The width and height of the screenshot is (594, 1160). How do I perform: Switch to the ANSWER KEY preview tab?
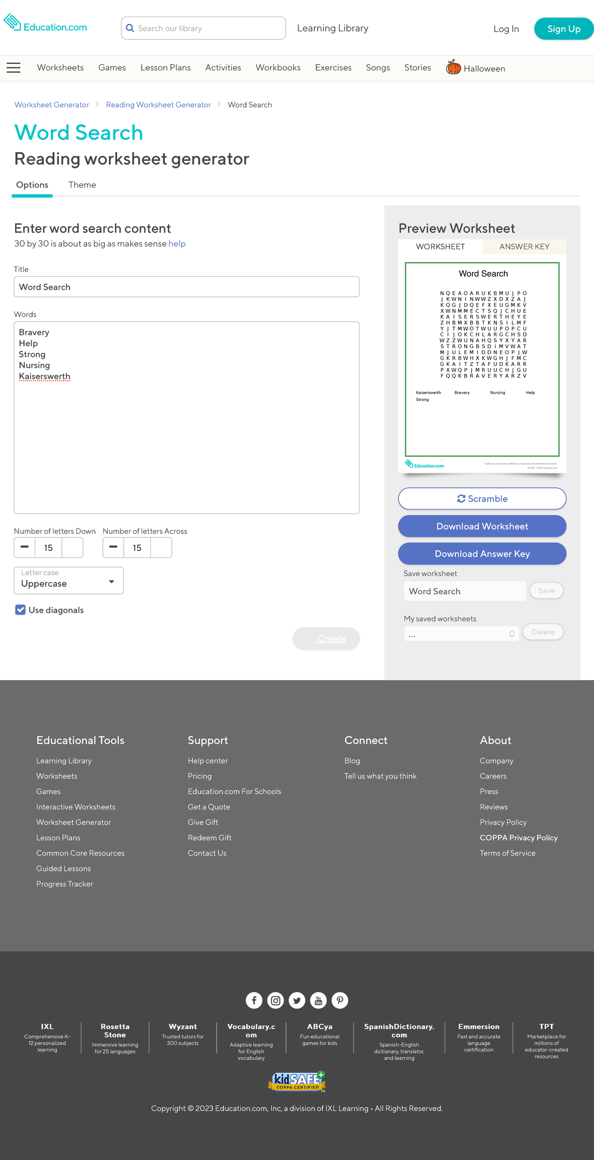(x=524, y=246)
